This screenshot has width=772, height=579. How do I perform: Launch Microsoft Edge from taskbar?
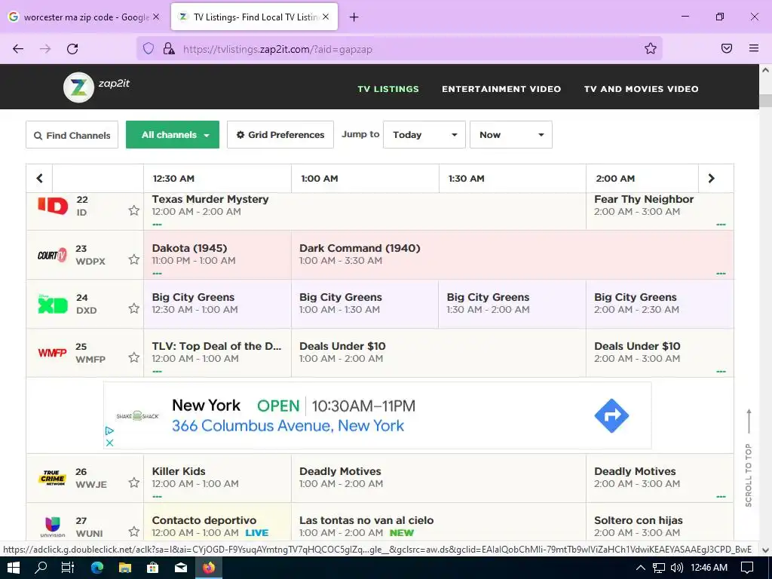pyautogui.click(x=97, y=568)
